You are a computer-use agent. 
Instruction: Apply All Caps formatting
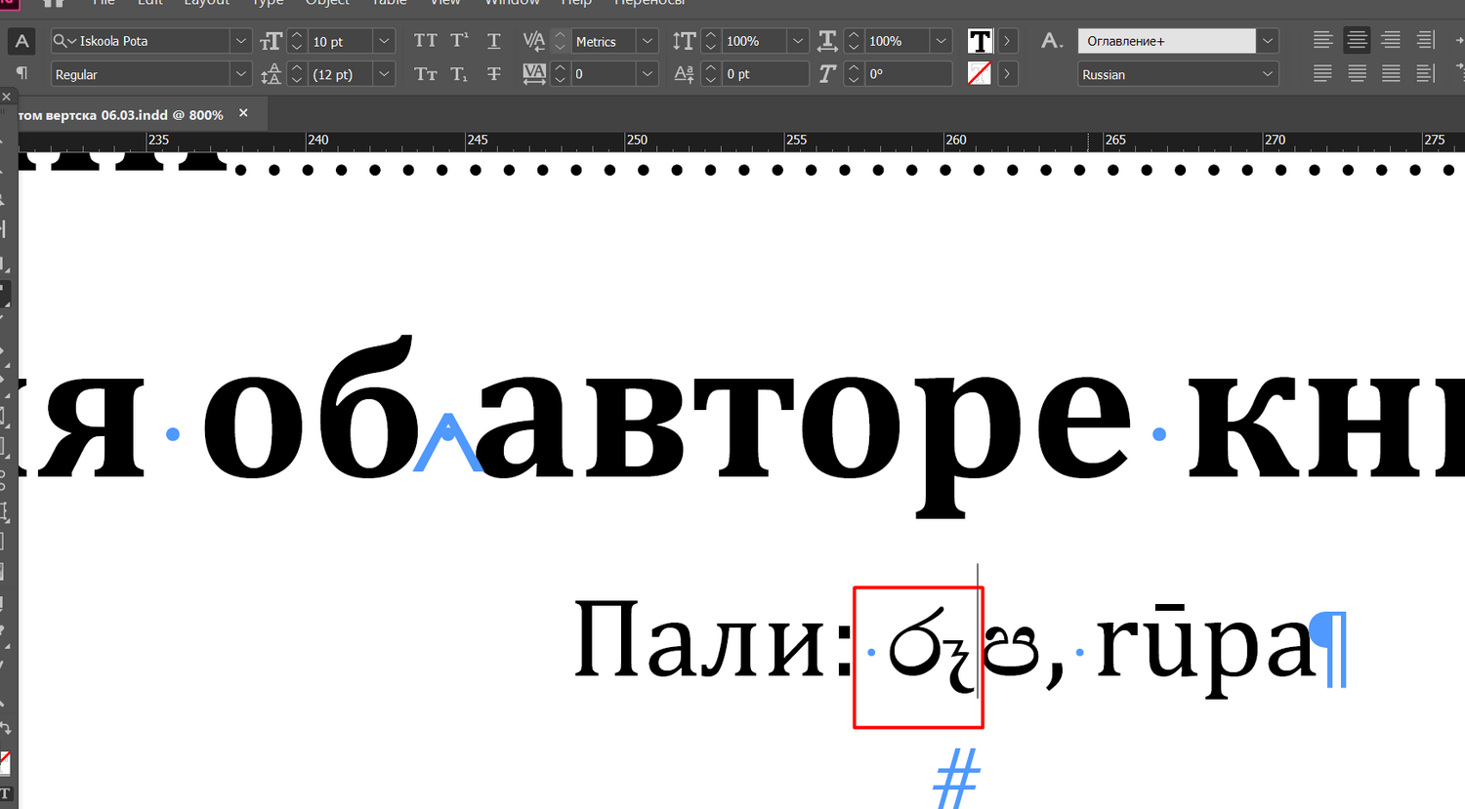click(x=425, y=41)
